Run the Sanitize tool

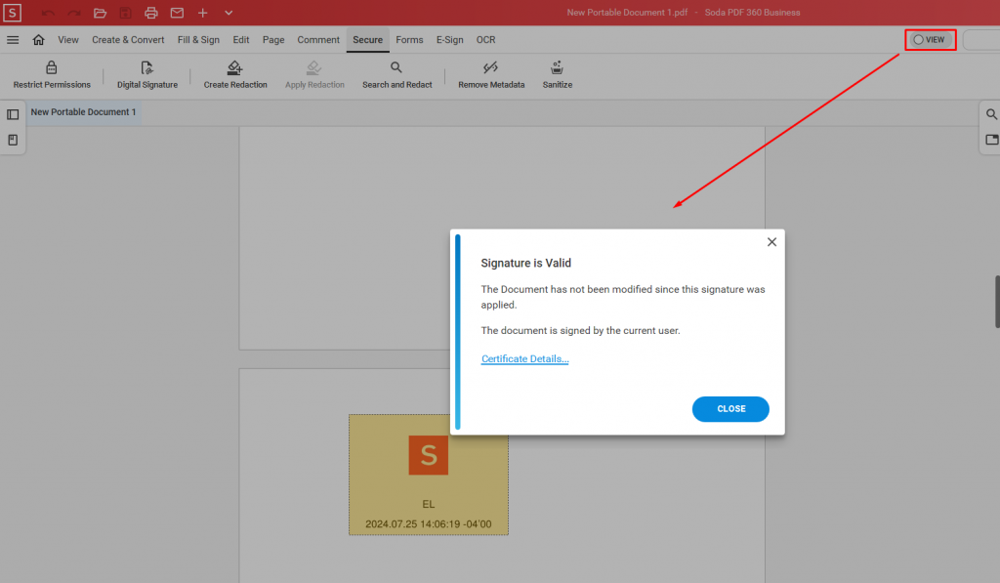pyautogui.click(x=557, y=74)
